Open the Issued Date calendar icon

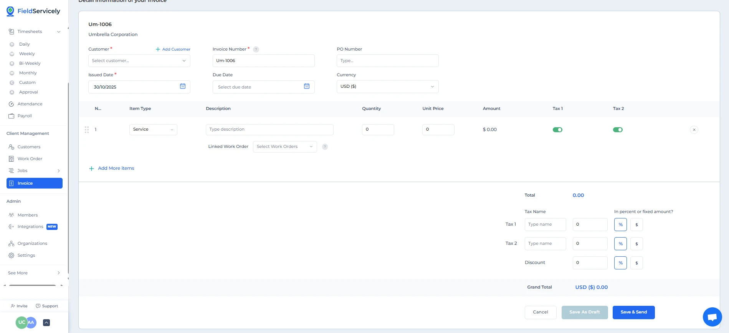pos(183,86)
